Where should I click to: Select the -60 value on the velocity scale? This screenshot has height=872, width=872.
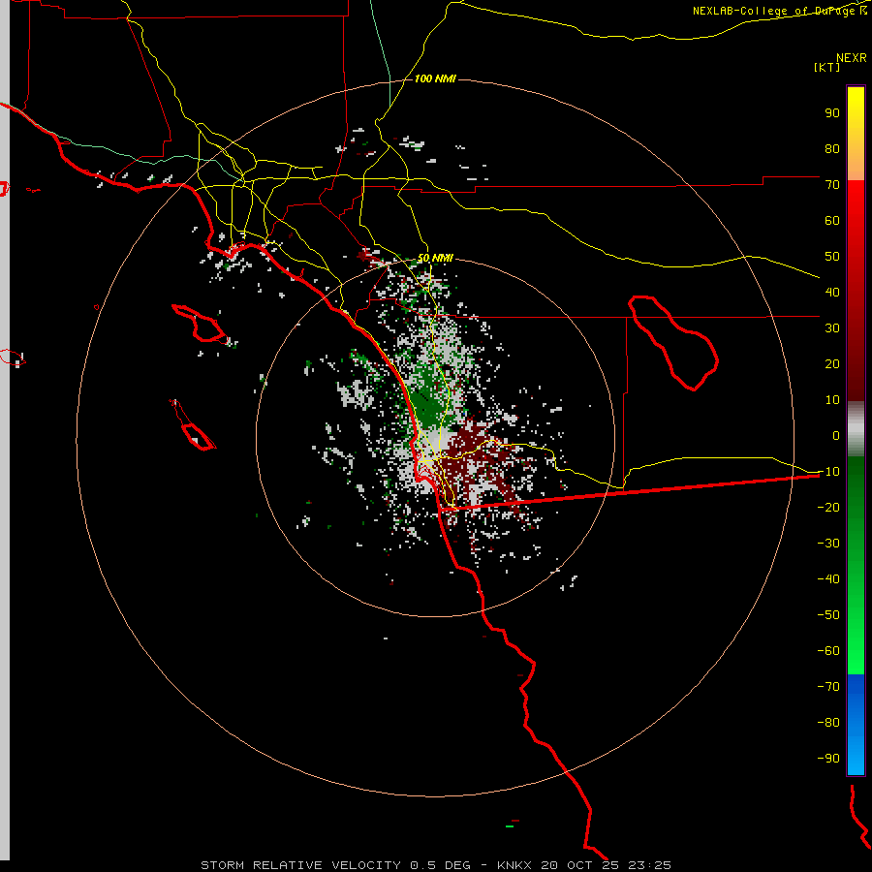tap(828, 651)
